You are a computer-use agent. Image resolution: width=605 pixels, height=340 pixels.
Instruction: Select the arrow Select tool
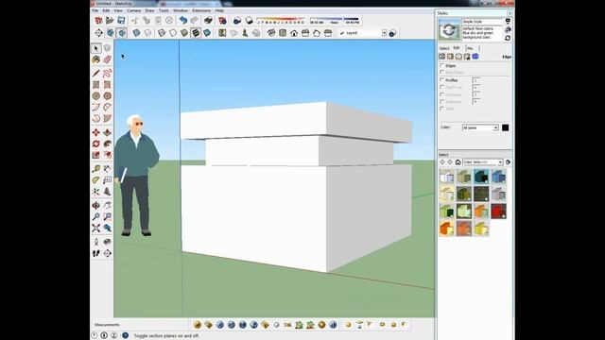tap(96, 48)
